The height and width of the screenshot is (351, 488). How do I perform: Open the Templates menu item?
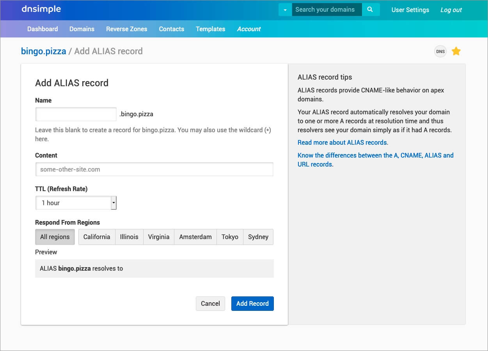pos(211,29)
